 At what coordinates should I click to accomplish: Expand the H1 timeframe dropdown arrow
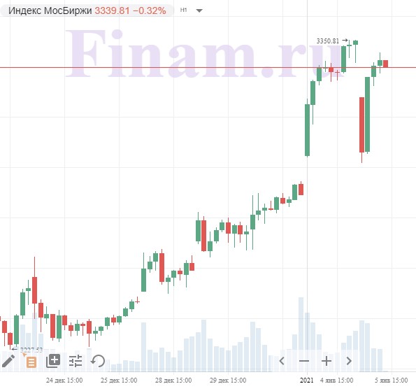pos(199,10)
